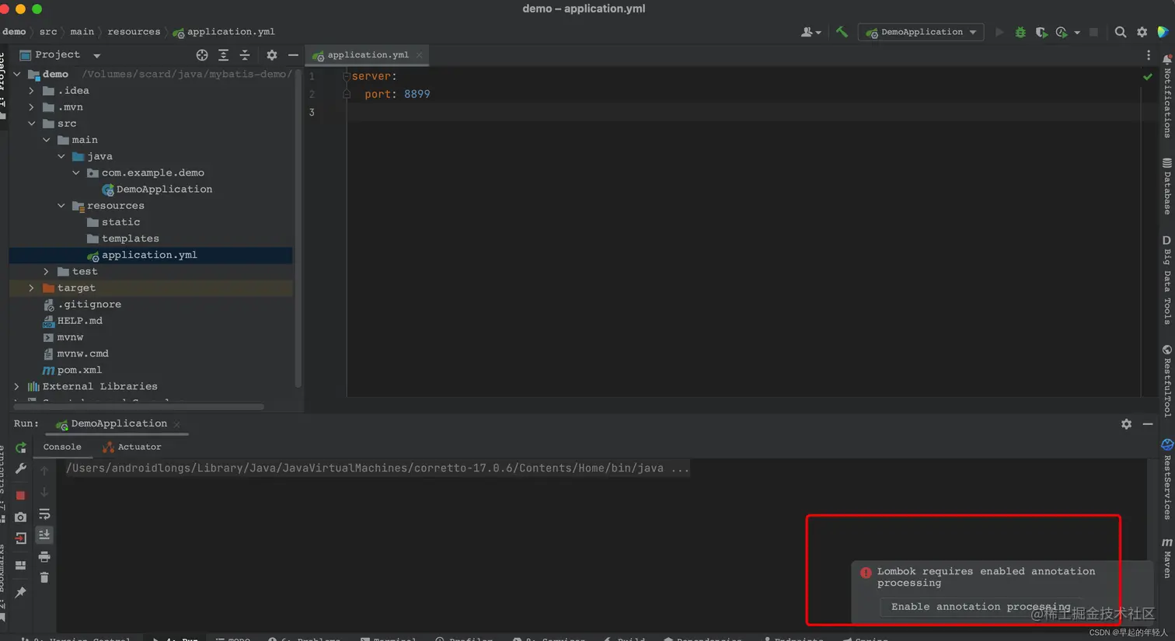
Task: Build project with the hammer icon
Action: point(842,32)
